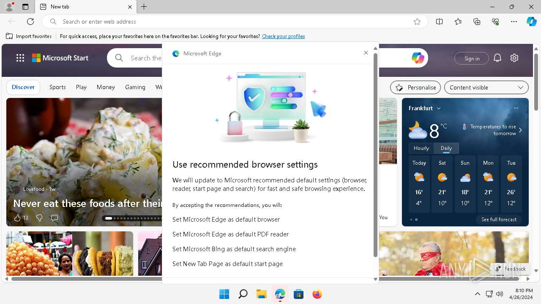Select Sat forecast column
The image size is (541, 304).
442,184
